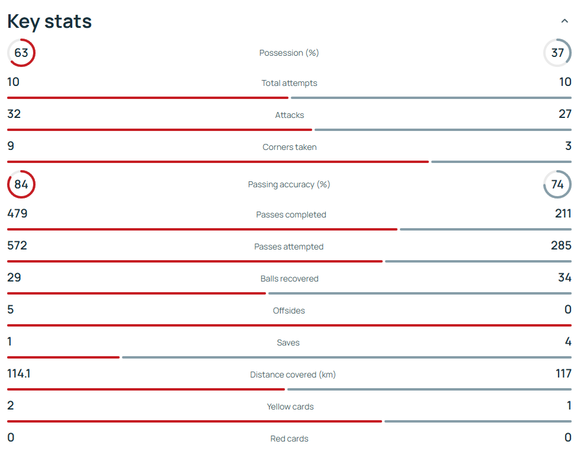Select the Yellow cards label
Image resolution: width=574 pixels, height=451 pixels.
point(290,407)
